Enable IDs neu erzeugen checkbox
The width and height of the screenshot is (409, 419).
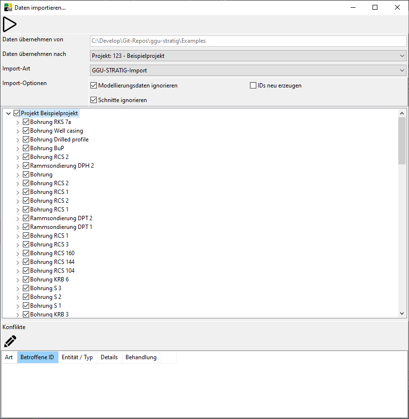point(253,86)
